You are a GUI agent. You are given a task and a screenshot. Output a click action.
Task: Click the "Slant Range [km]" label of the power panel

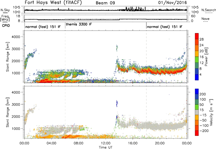pyautogui.click(x=8, y=57)
